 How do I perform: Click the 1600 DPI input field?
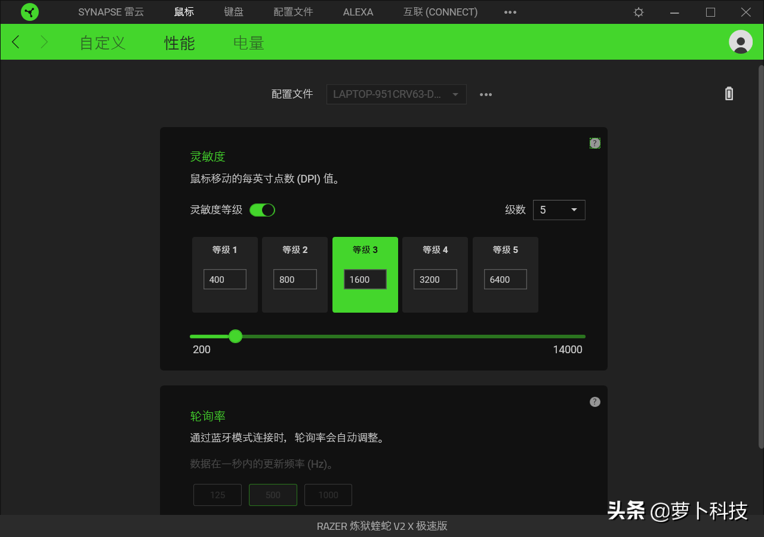(x=365, y=279)
